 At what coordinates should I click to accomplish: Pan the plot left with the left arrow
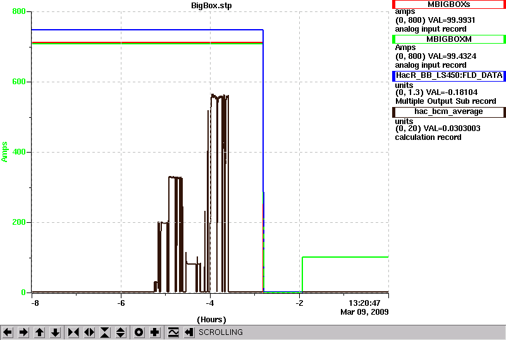(x=8, y=332)
